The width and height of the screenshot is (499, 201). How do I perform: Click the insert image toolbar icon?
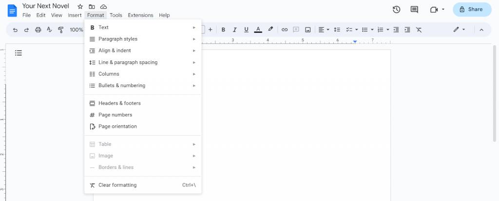[x=308, y=30]
